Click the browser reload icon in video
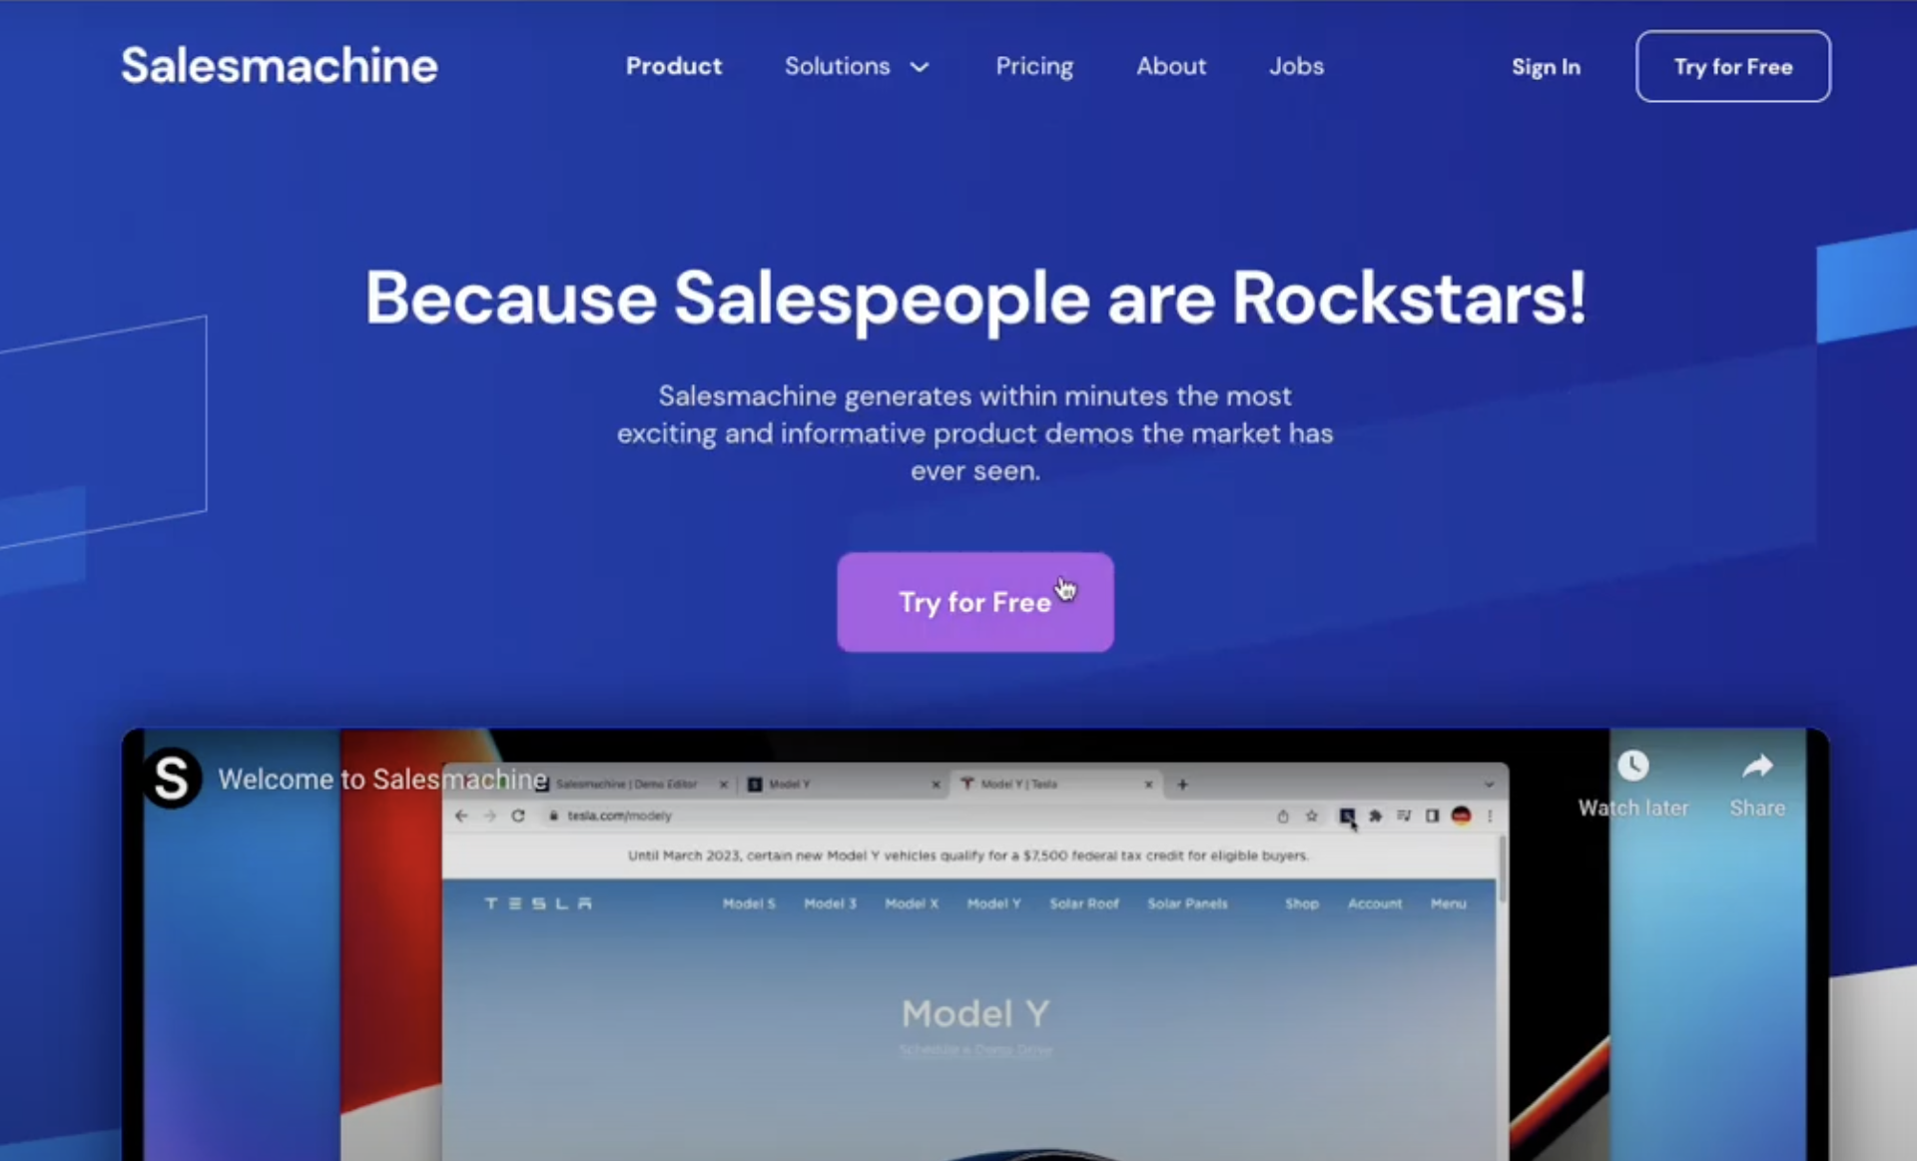Screen dimensions: 1917x1161 518,816
